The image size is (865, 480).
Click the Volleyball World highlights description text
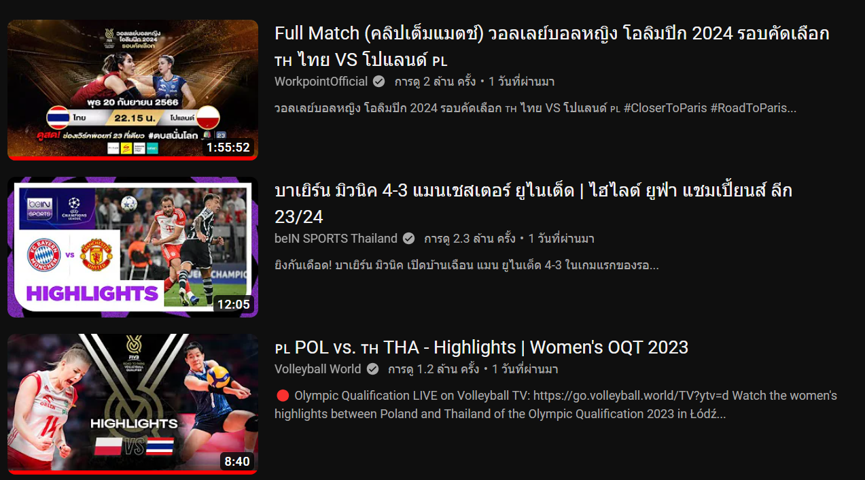coord(556,405)
